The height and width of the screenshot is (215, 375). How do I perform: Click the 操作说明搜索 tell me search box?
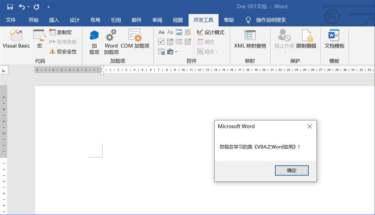pos(271,20)
